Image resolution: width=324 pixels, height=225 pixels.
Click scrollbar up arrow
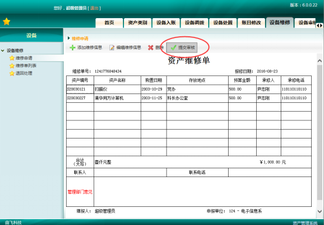click(320, 61)
